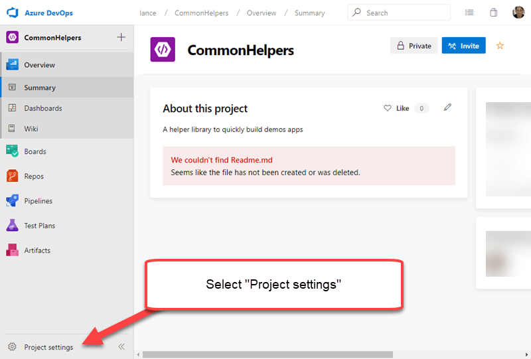This screenshot has width=531, height=359.
Task: Select the Summary page in the sidebar
Action: click(67, 88)
